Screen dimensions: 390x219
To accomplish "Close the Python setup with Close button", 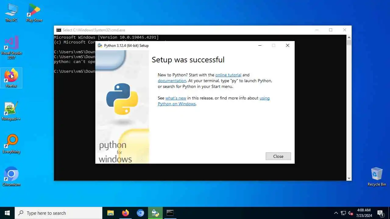I will [x=278, y=156].
